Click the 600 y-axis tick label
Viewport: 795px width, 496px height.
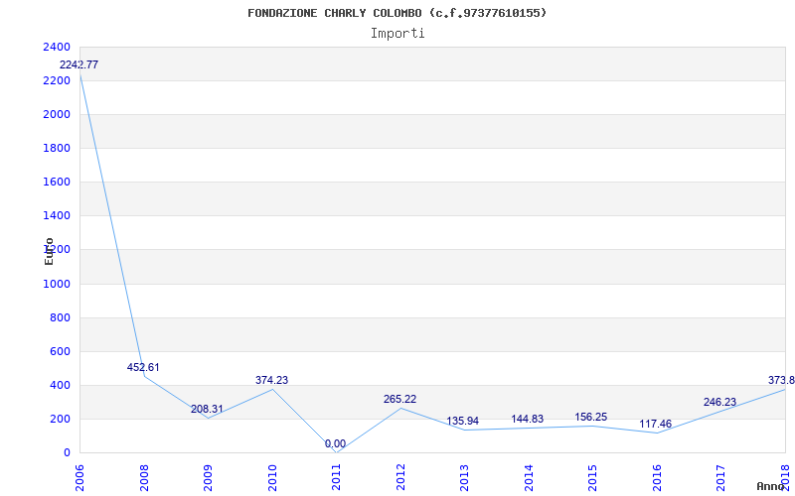tap(61, 352)
